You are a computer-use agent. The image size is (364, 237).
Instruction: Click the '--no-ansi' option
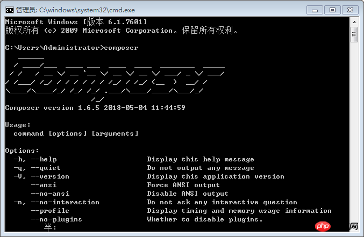click(50, 194)
